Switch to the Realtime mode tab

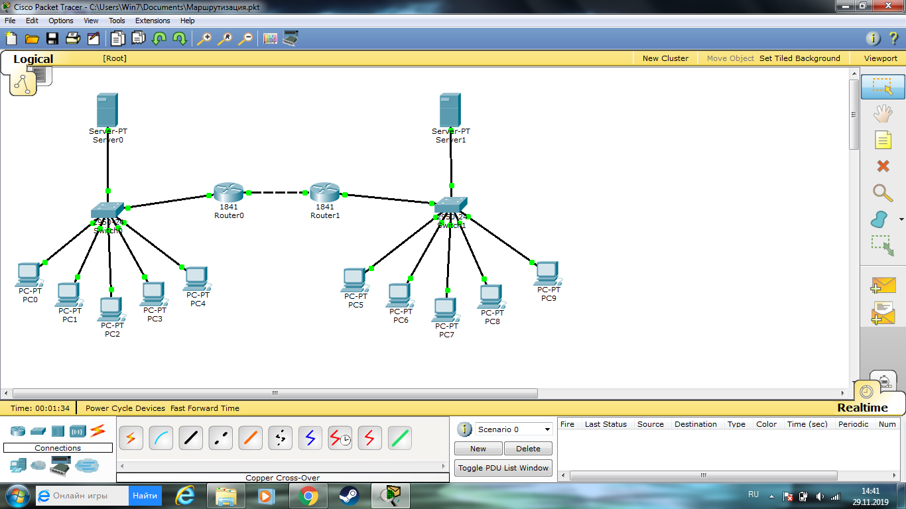862,408
